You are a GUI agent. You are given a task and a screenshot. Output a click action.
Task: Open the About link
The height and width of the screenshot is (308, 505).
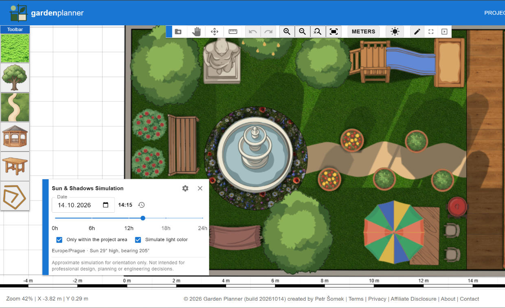[x=448, y=299]
